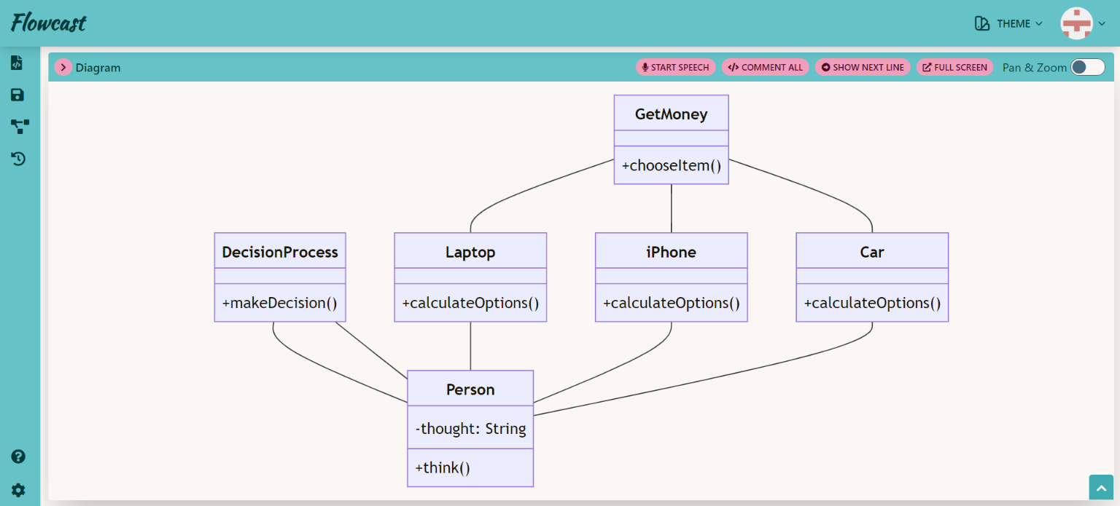Click the code file icon in sidebar
The height and width of the screenshot is (506, 1120).
(17, 63)
